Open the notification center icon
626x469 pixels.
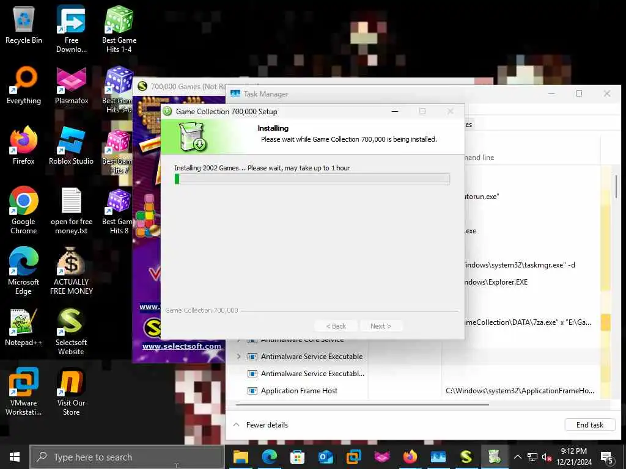[607, 457]
